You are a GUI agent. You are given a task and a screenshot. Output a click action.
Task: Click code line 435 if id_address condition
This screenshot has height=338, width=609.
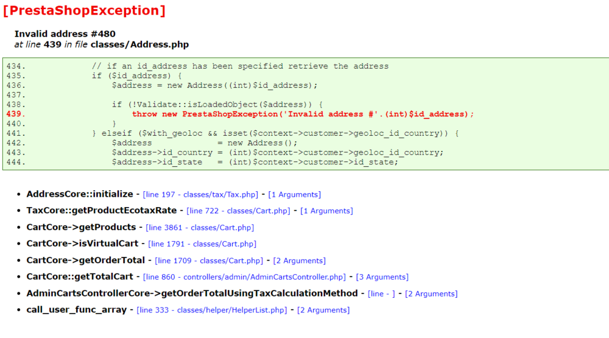(x=136, y=76)
